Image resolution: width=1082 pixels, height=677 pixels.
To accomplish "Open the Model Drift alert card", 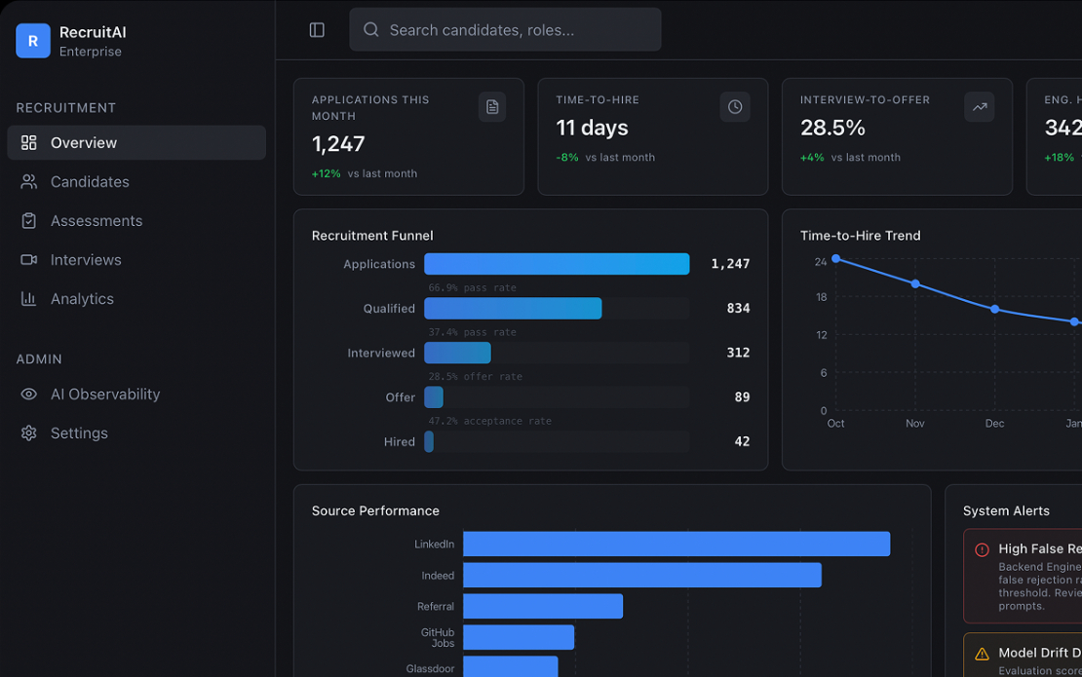I will click(x=1023, y=655).
